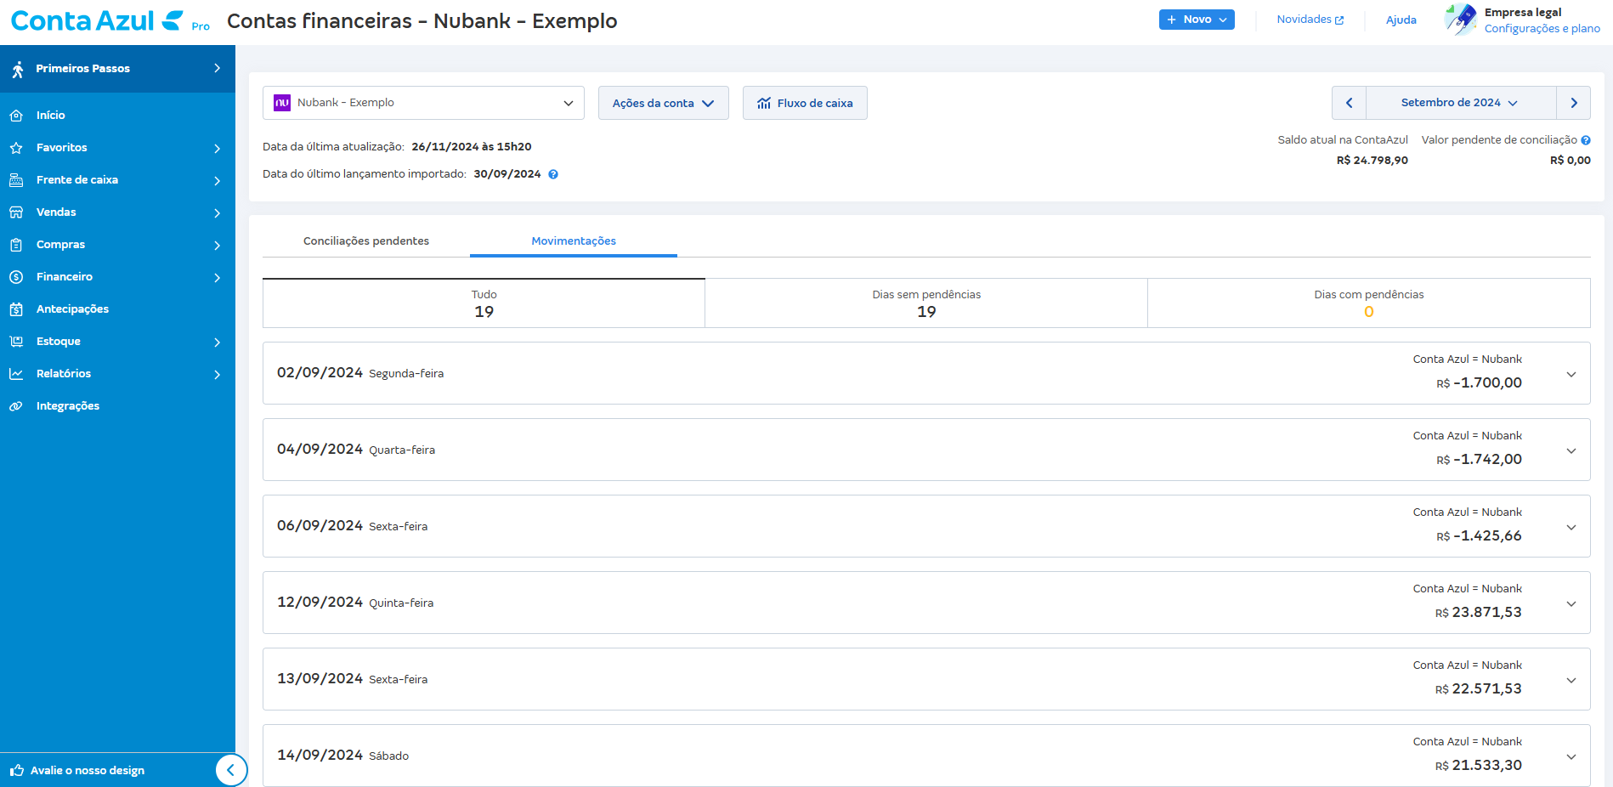Click the Novo button
The width and height of the screenshot is (1613, 787).
tap(1197, 20)
